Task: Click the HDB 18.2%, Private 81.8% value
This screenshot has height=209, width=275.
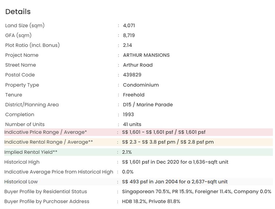Action: pos(151,201)
